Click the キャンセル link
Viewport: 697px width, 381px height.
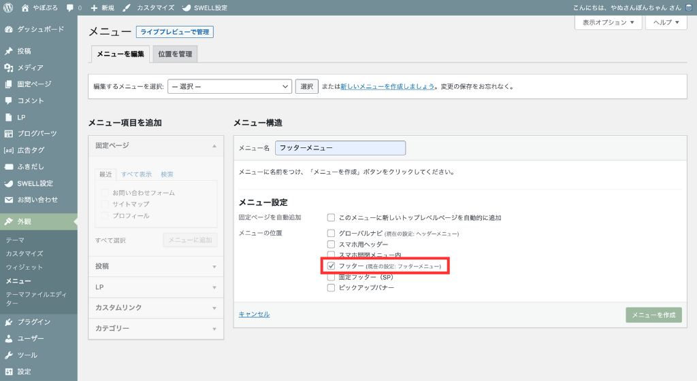255,314
